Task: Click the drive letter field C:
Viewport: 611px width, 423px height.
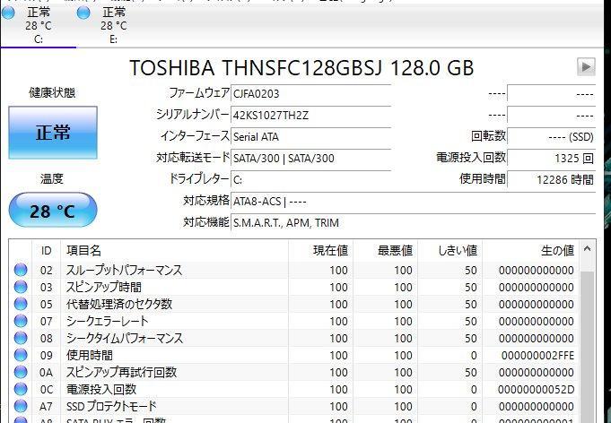Action: [x=311, y=179]
